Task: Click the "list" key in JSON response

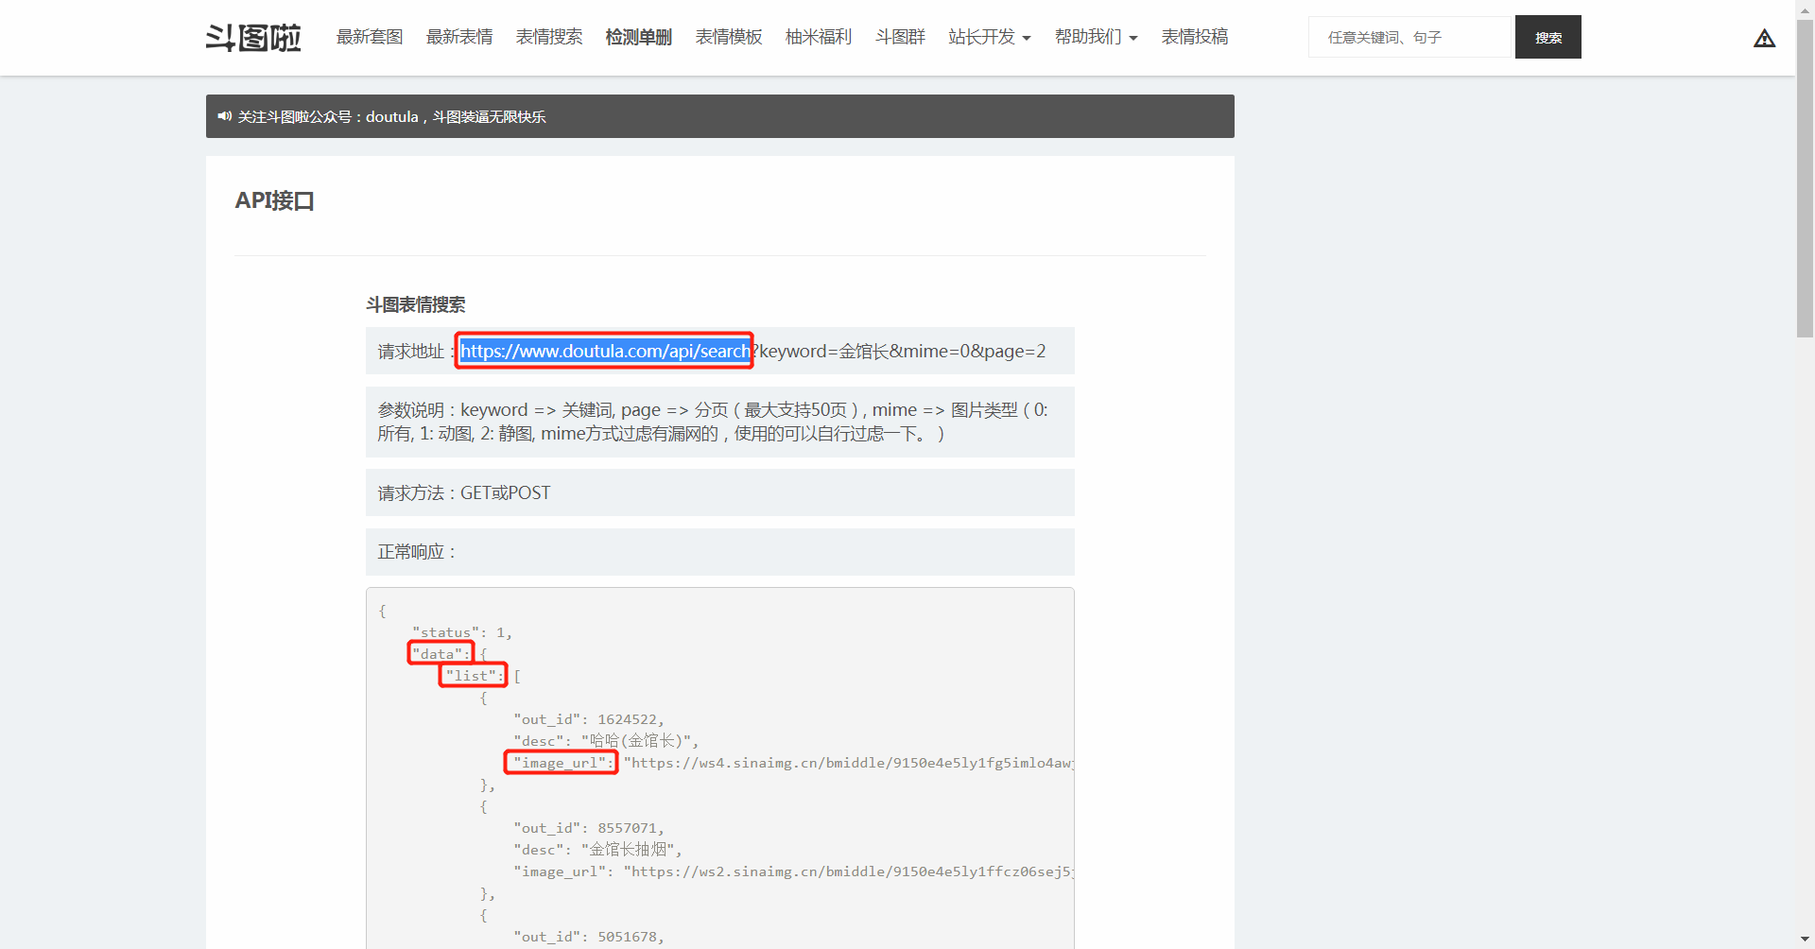Action: coord(474,675)
